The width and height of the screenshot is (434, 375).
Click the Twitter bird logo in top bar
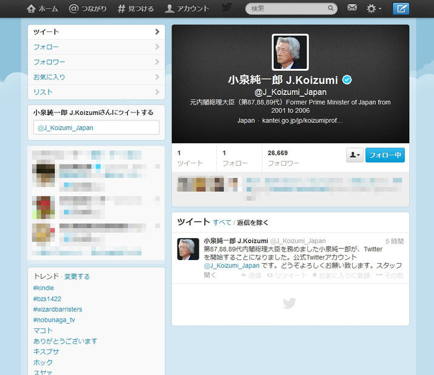(227, 8)
